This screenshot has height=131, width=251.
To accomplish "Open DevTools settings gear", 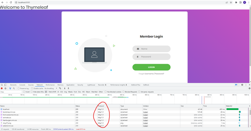I will [242, 85].
